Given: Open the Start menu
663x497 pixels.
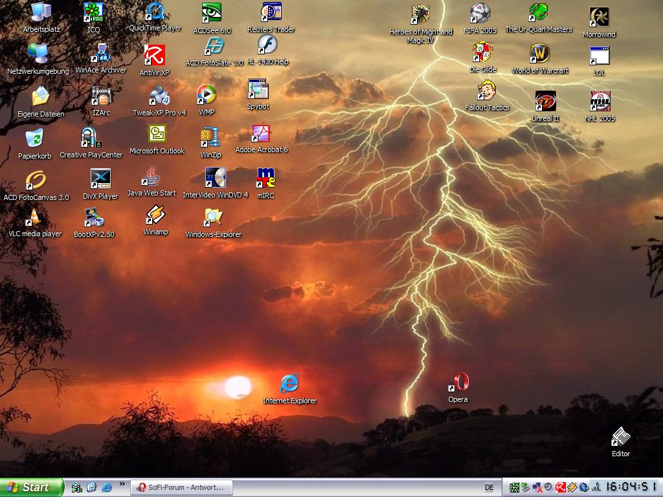Looking at the screenshot, I should 32,487.
